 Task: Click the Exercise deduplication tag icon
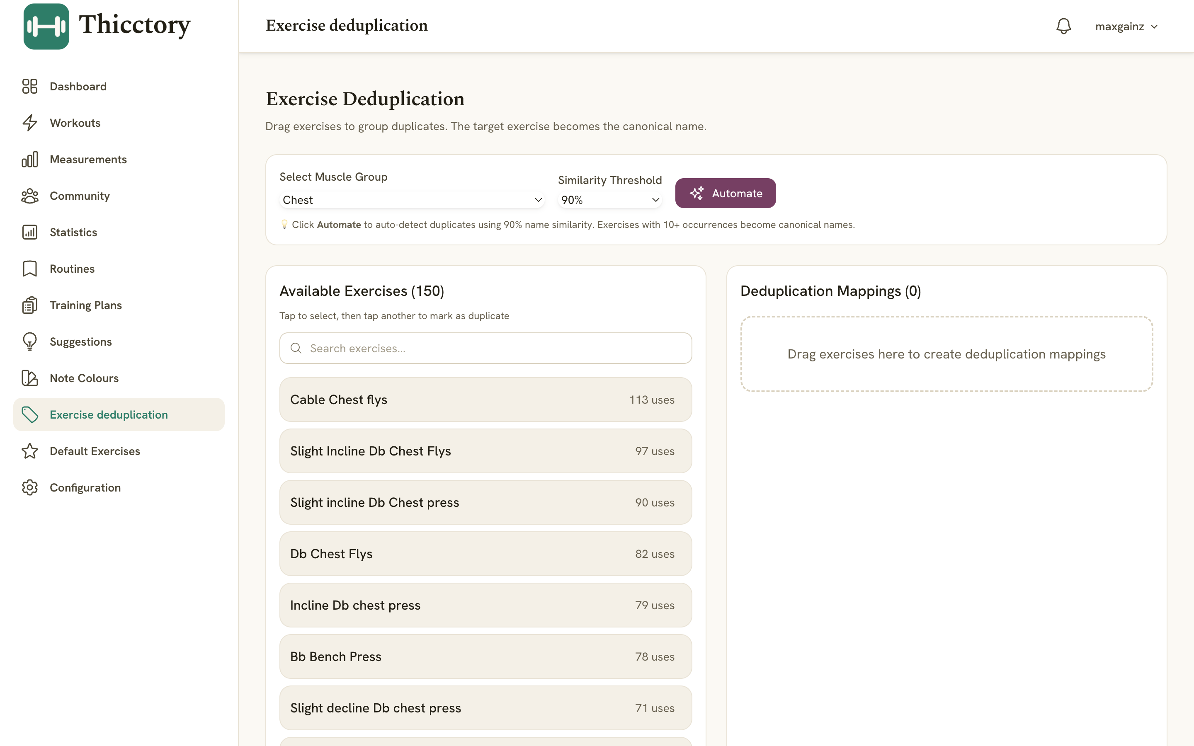pos(29,414)
